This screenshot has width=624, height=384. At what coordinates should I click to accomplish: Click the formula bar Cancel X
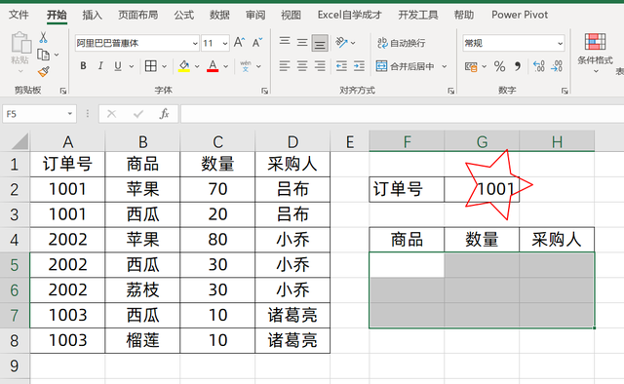tap(111, 114)
